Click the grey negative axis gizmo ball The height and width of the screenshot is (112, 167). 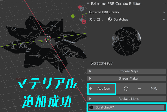[x=82, y=20]
